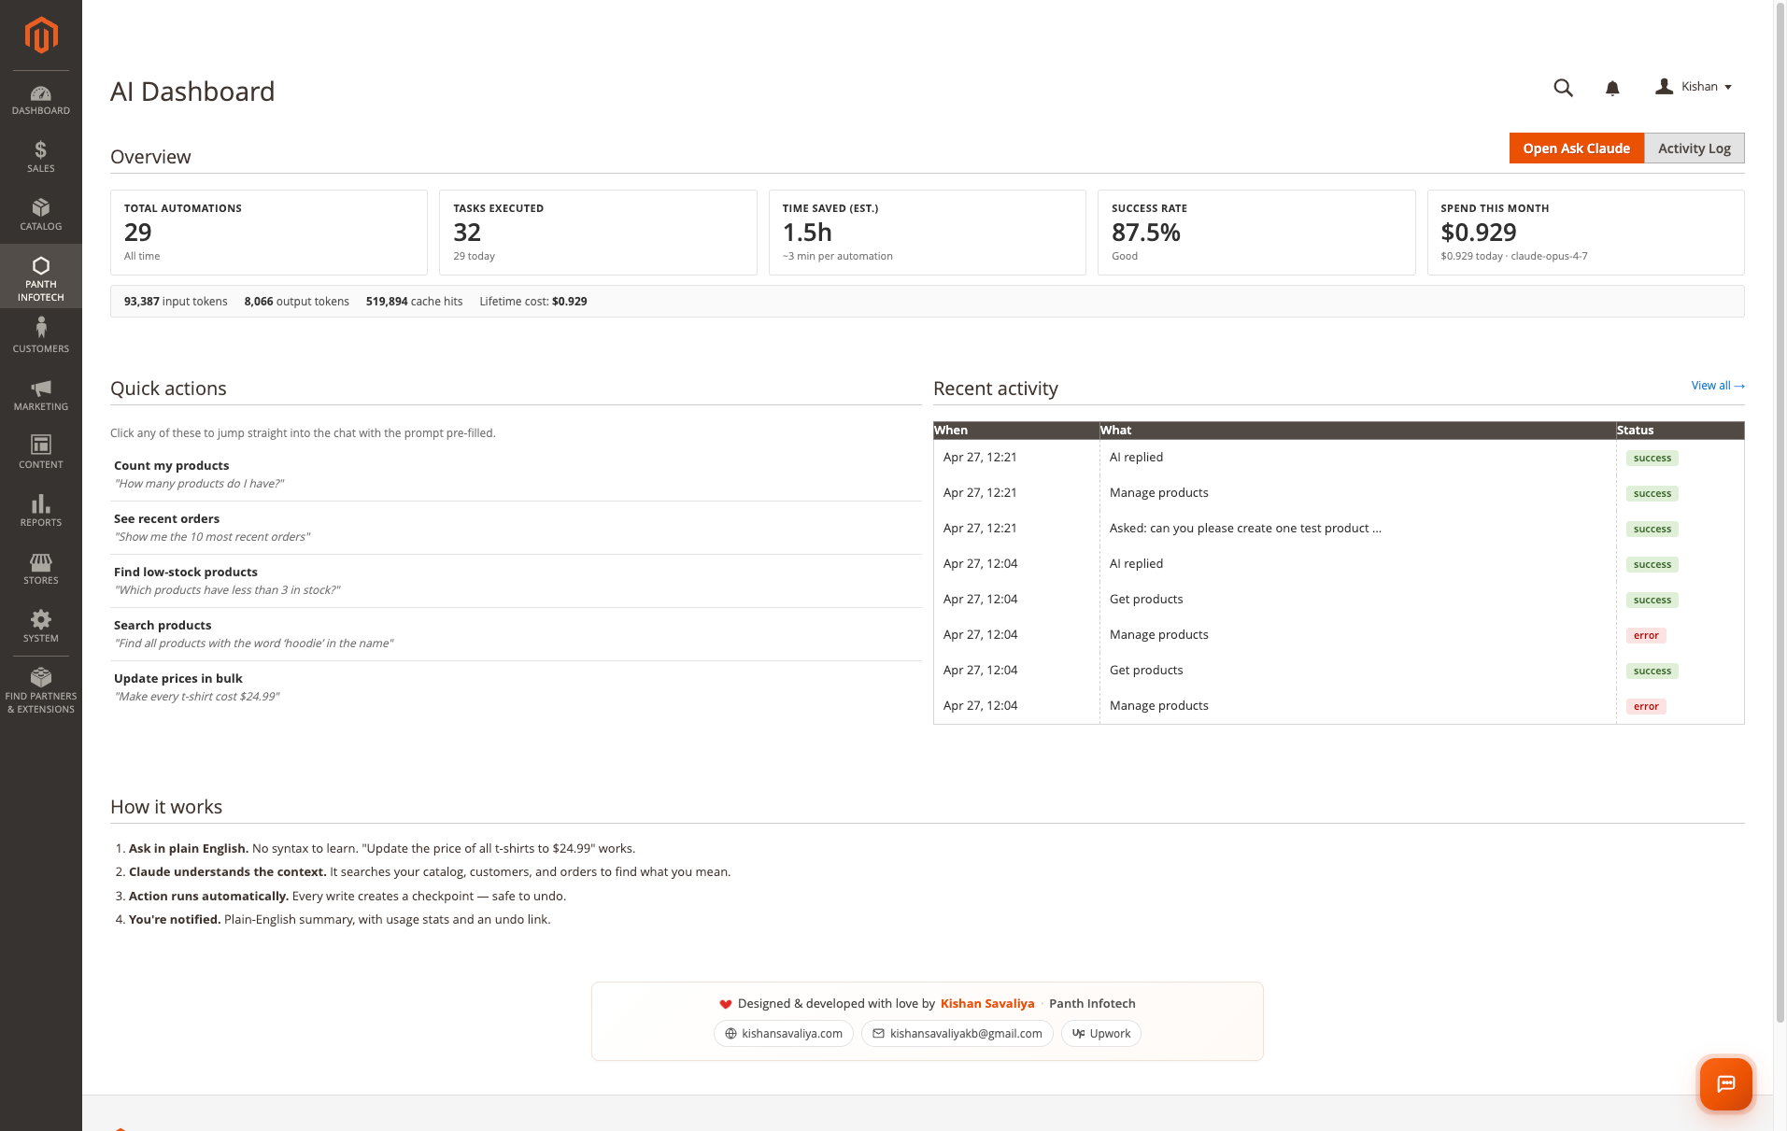
Task: Expand the Kishan account dropdown arrow
Action: (x=1728, y=88)
